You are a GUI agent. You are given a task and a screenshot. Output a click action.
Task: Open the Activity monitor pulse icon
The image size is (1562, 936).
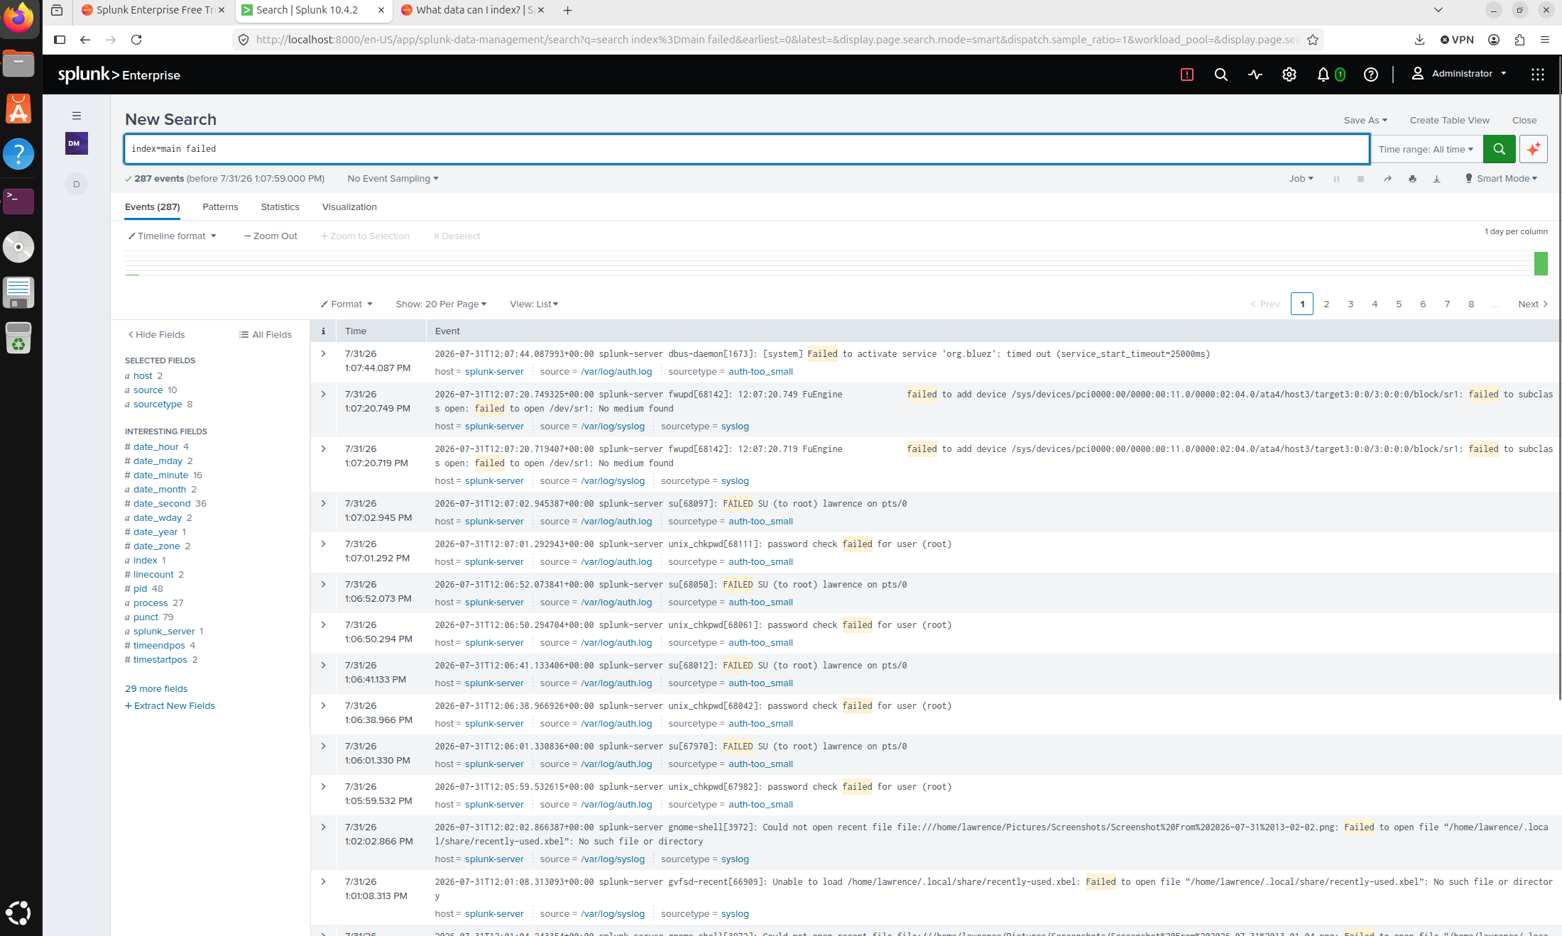pos(1255,75)
